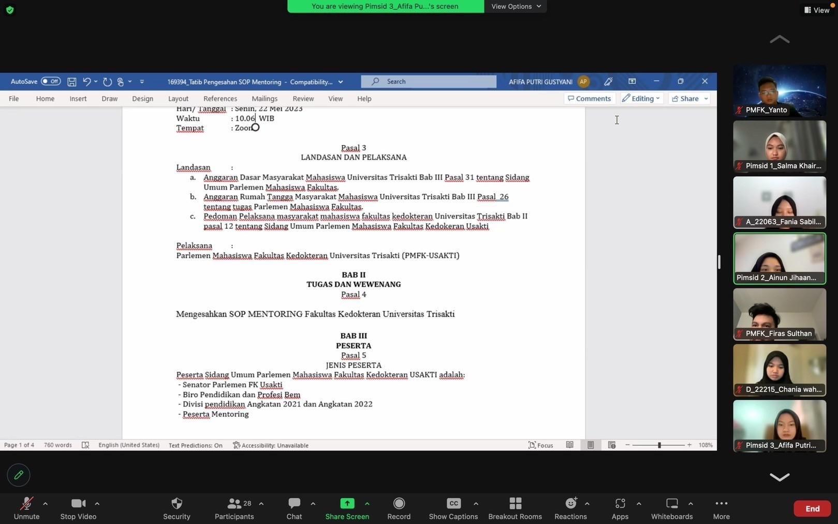Unmute the microphone

coord(26,508)
